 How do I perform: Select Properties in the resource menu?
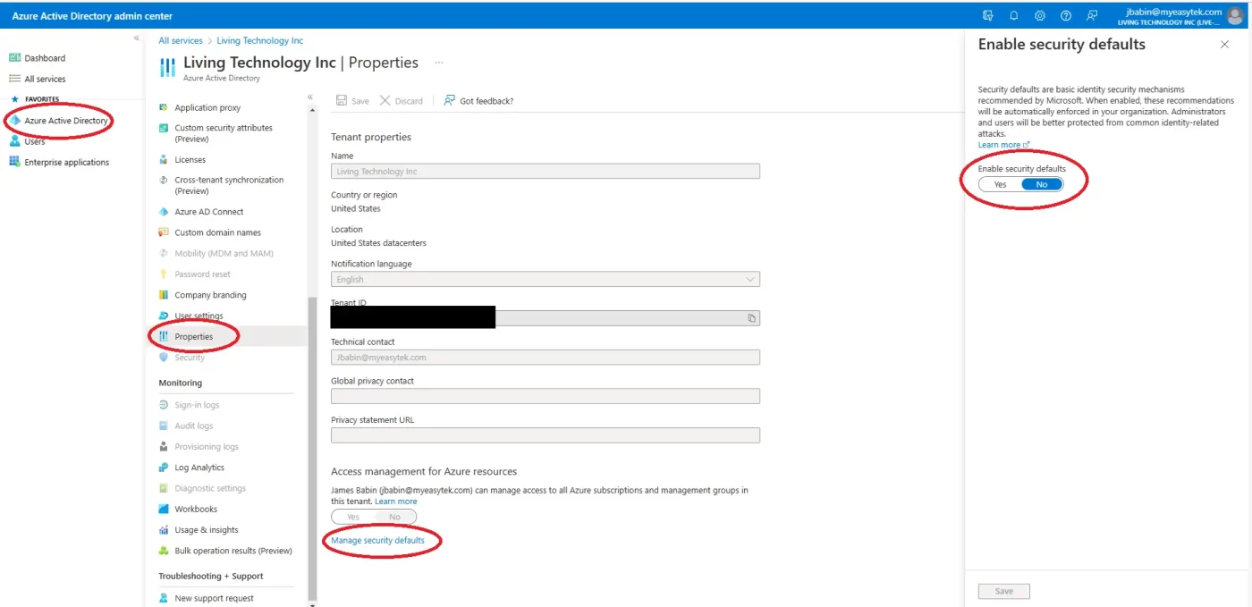click(194, 337)
